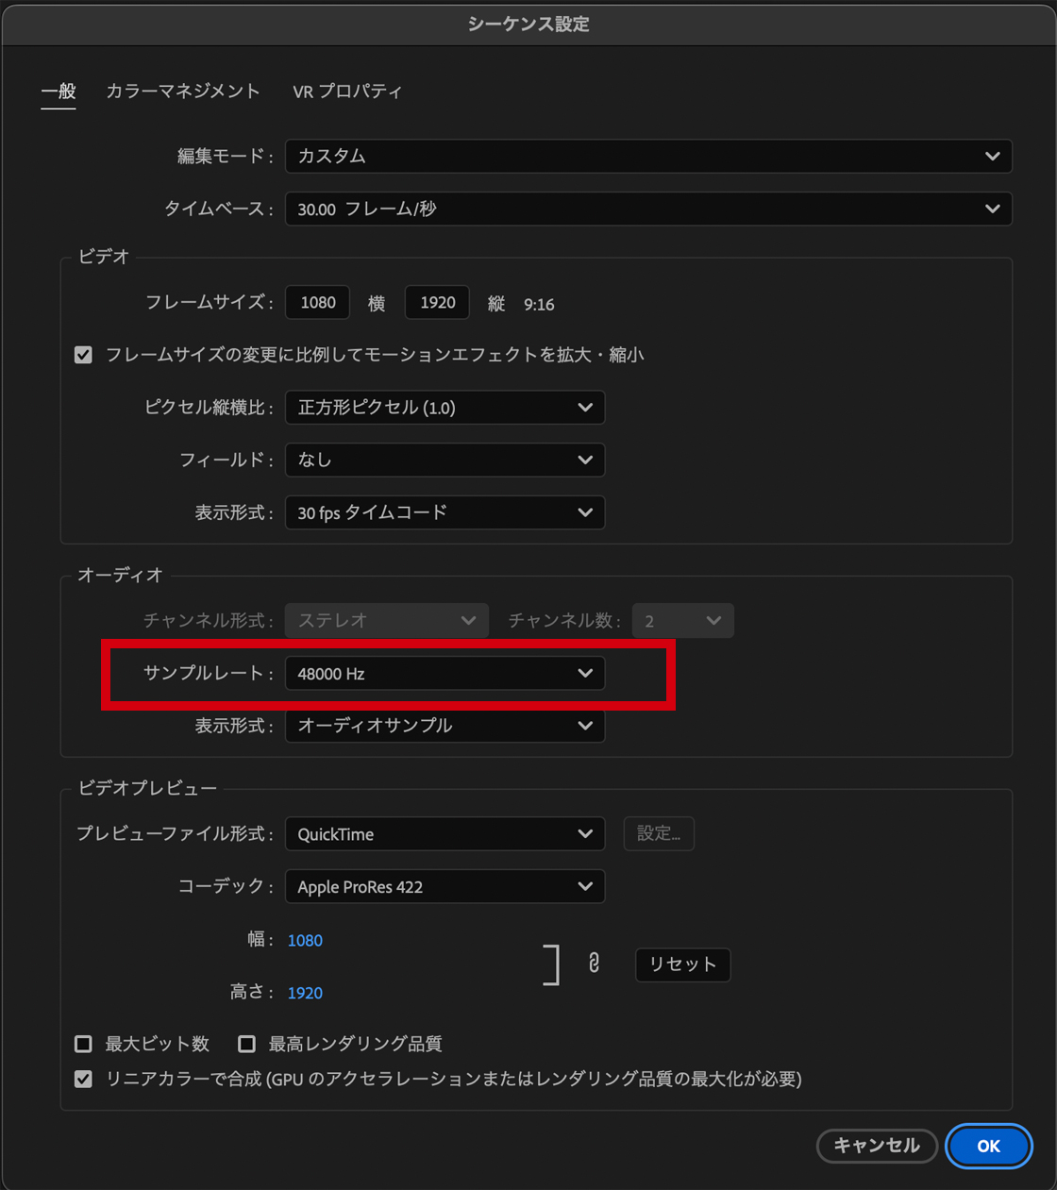Expand the タイムベース dropdown

tap(647, 210)
